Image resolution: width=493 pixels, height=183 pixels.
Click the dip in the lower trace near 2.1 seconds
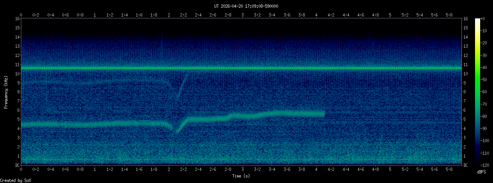176,131
